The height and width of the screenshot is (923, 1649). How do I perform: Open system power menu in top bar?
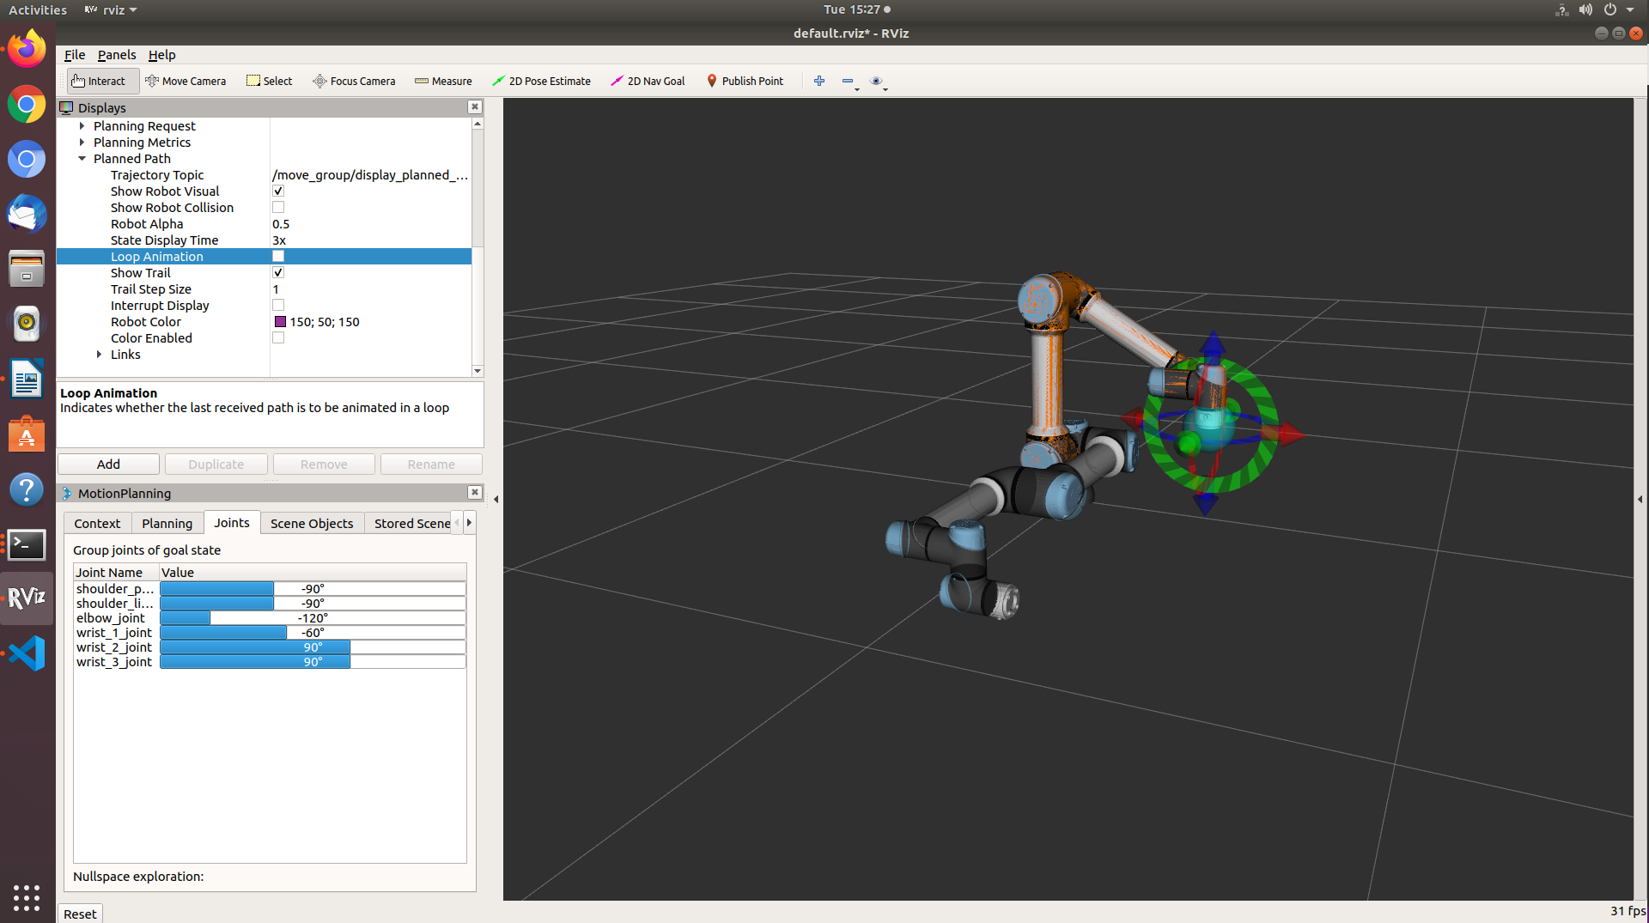[1618, 9]
